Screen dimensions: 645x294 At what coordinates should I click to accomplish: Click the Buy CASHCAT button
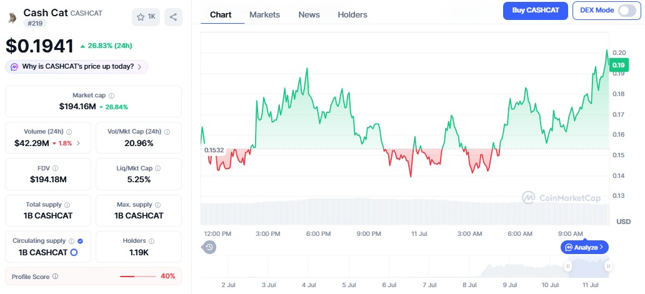(536, 11)
